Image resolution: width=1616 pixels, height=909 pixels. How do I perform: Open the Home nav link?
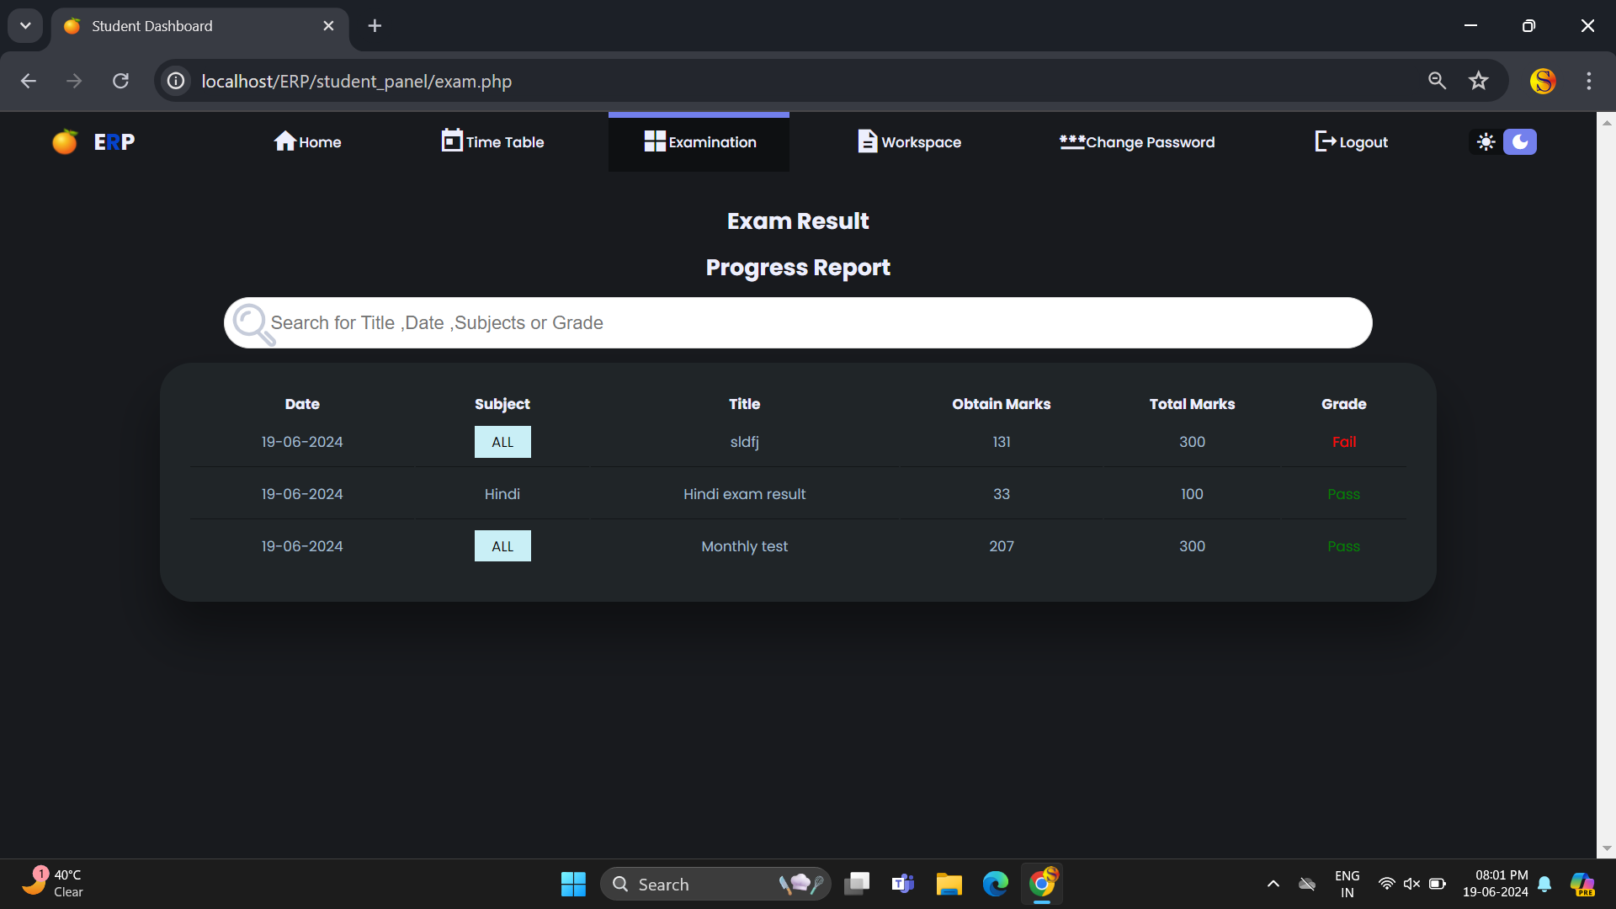coord(307,142)
